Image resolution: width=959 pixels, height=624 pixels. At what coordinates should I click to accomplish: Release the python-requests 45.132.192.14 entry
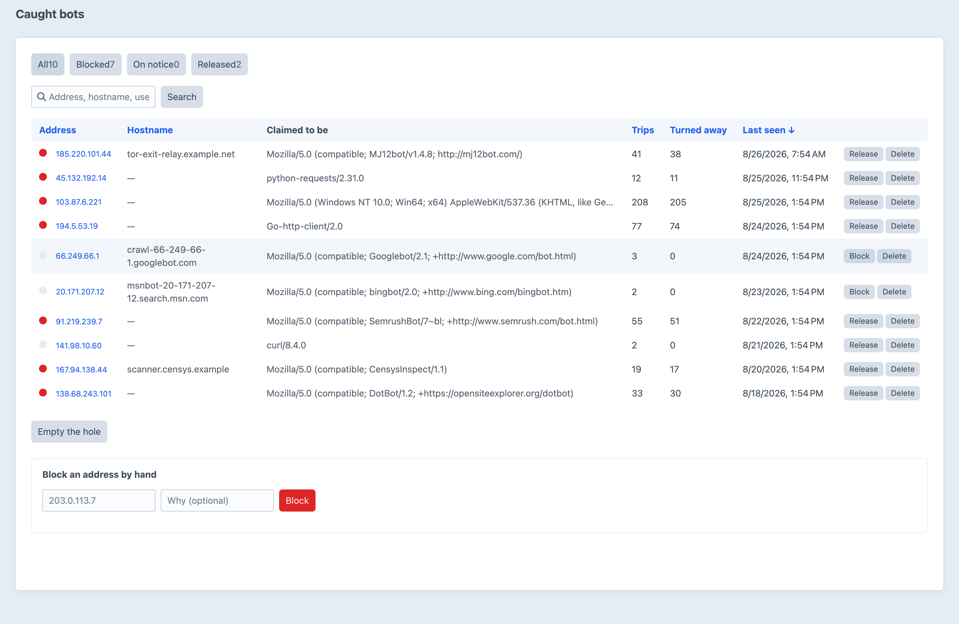pos(863,178)
